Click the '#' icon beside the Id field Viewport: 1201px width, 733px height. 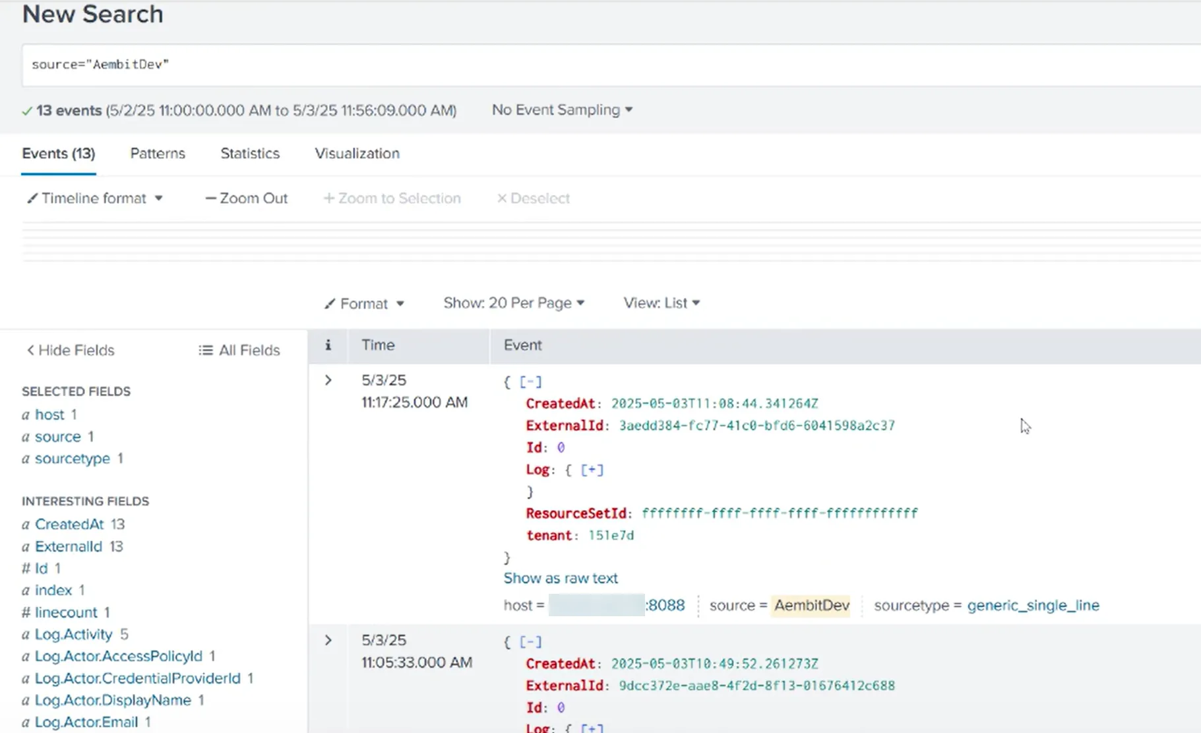(x=25, y=568)
